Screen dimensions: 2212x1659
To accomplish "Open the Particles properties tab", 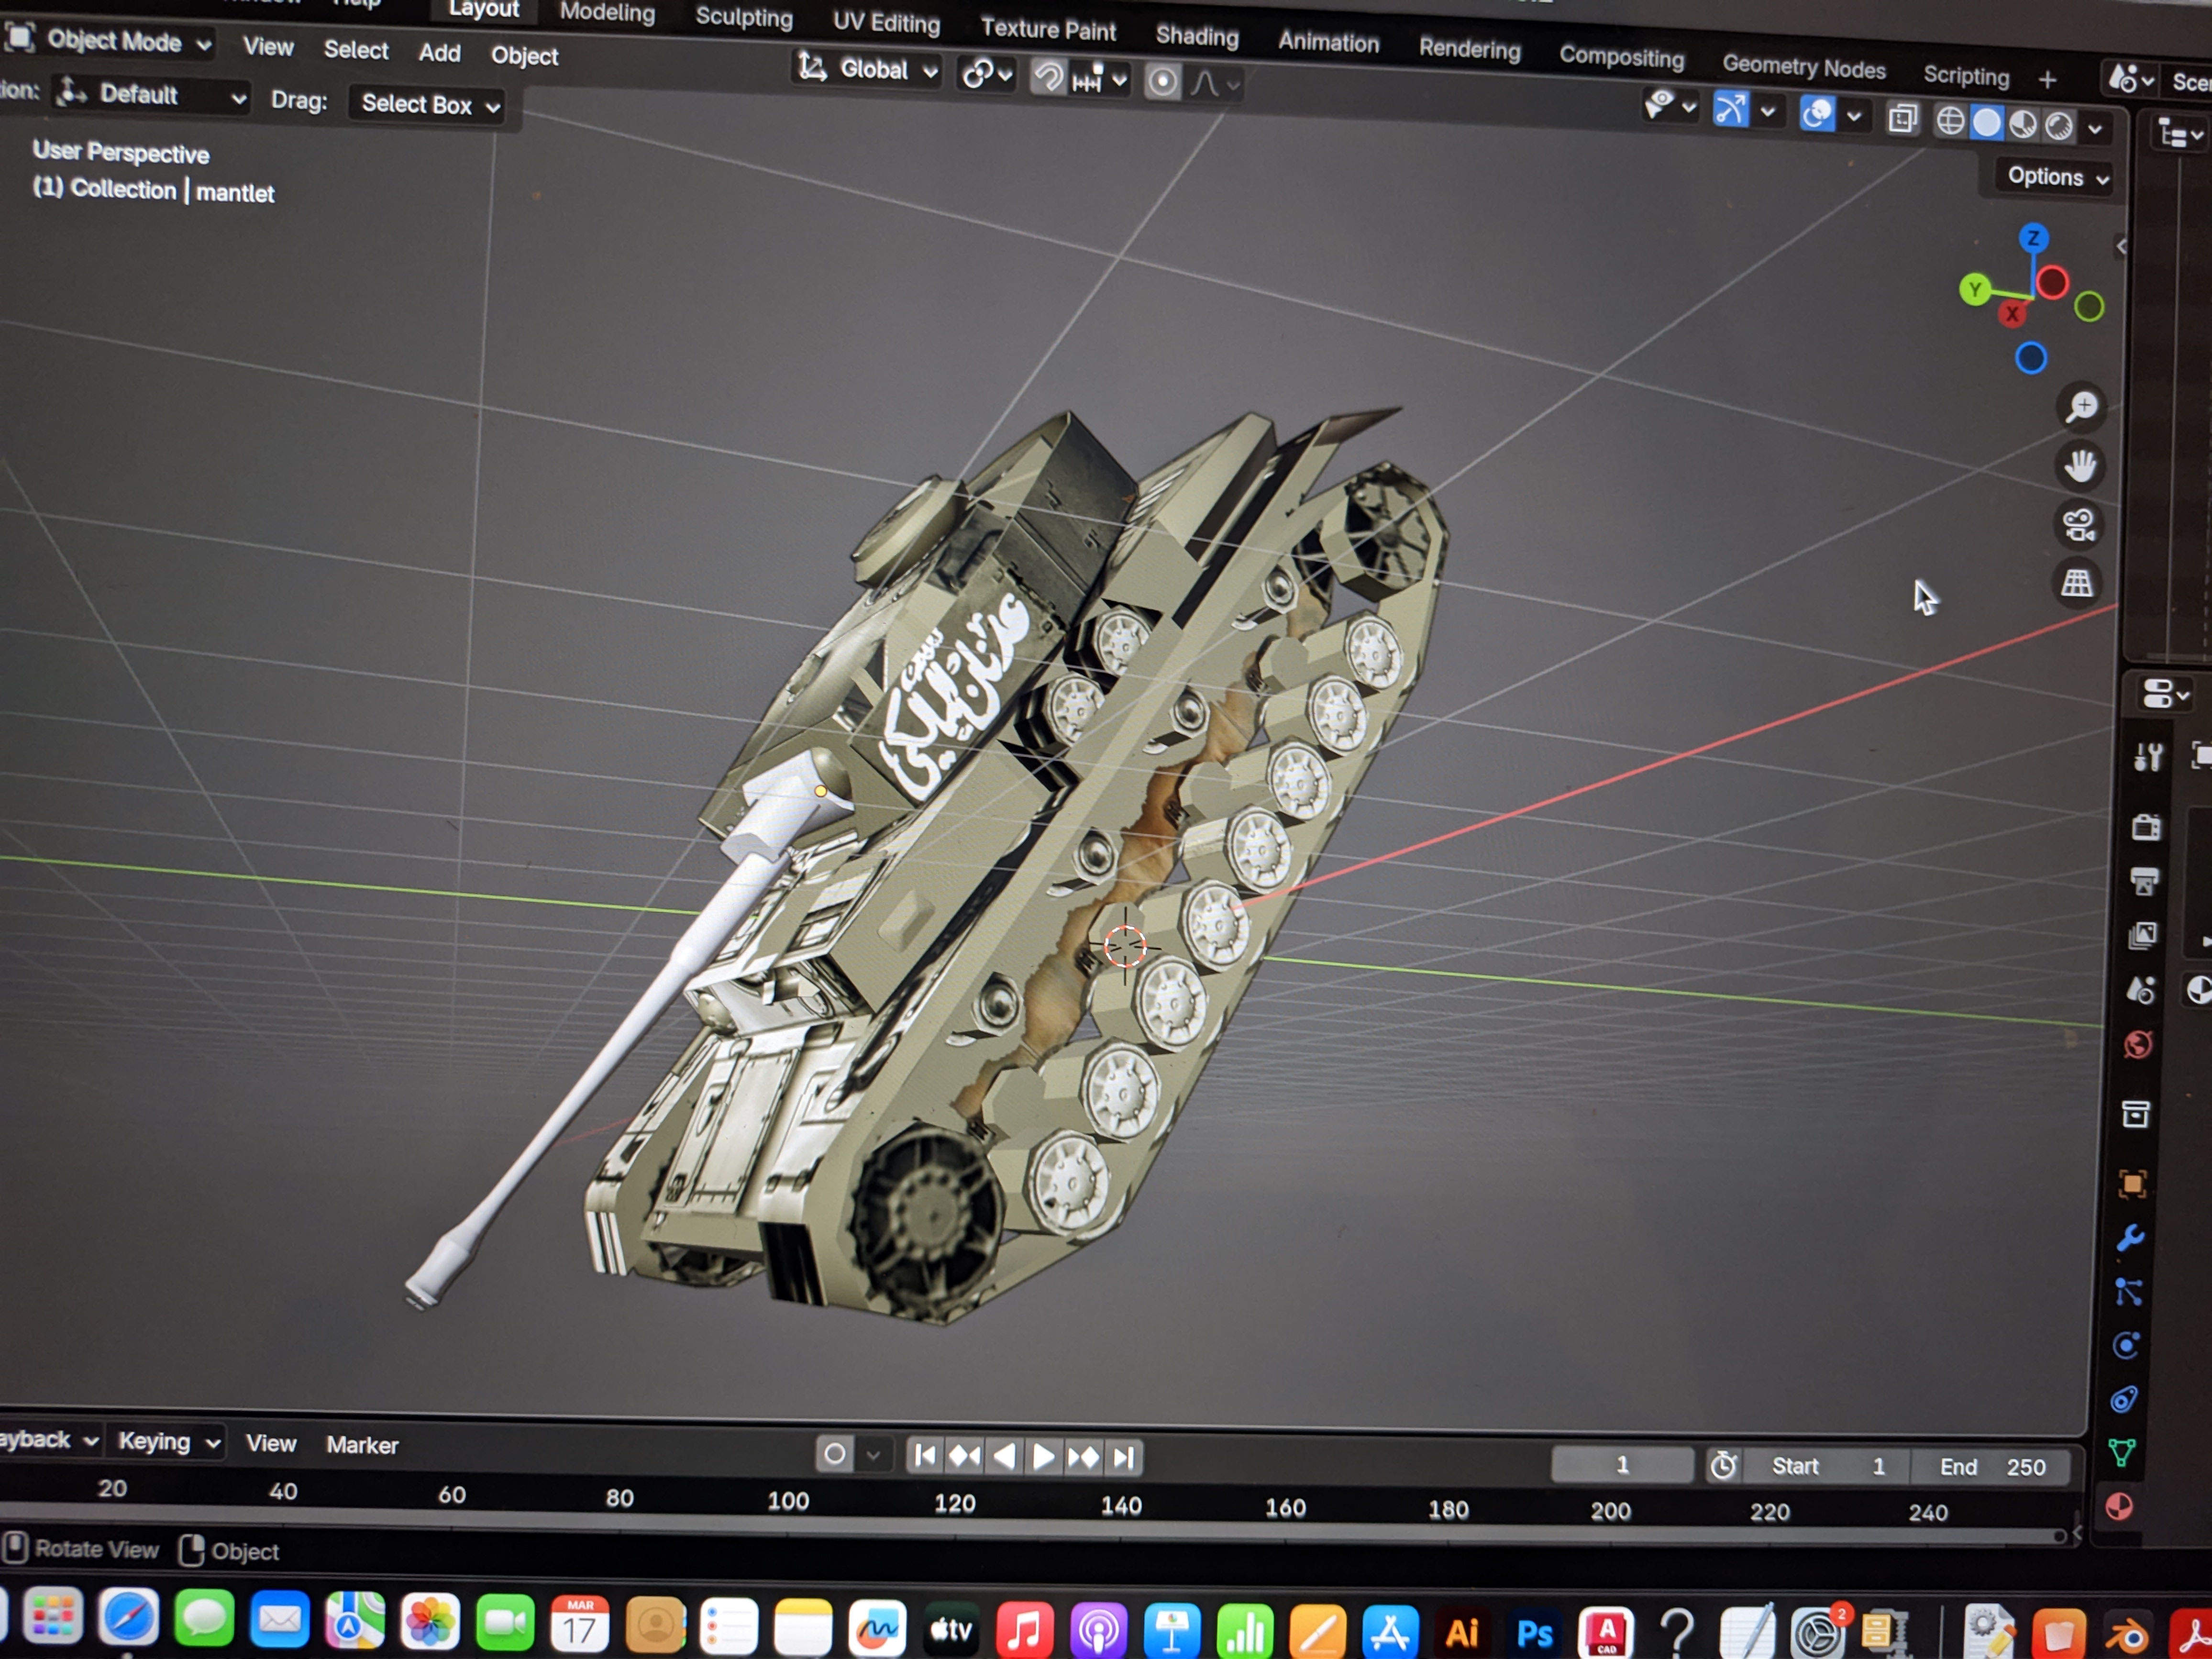I will point(2129,1292).
